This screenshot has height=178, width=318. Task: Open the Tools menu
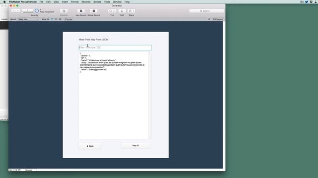(x=107, y=2)
